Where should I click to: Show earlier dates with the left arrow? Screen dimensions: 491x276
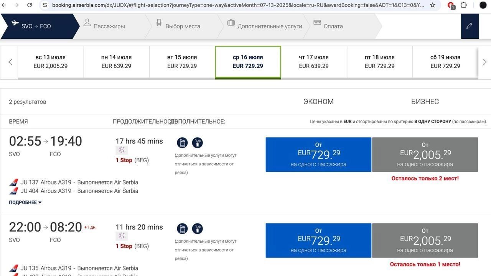pos(10,62)
